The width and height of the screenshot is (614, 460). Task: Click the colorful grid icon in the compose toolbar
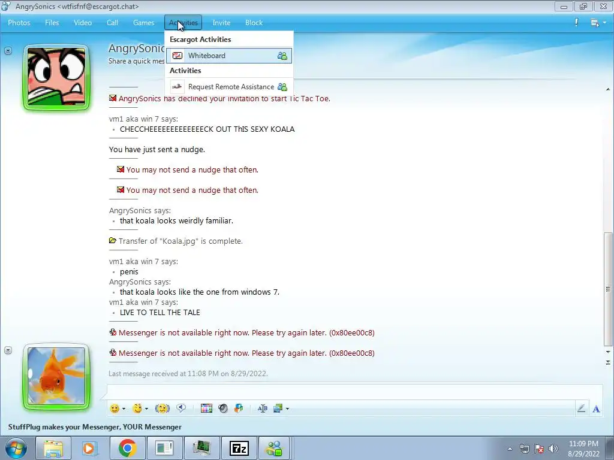coord(206,408)
